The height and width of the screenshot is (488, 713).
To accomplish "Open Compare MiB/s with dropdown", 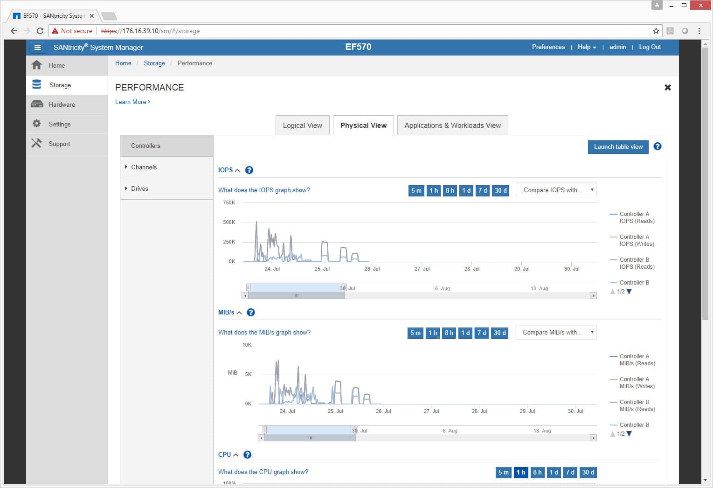I will click(556, 332).
